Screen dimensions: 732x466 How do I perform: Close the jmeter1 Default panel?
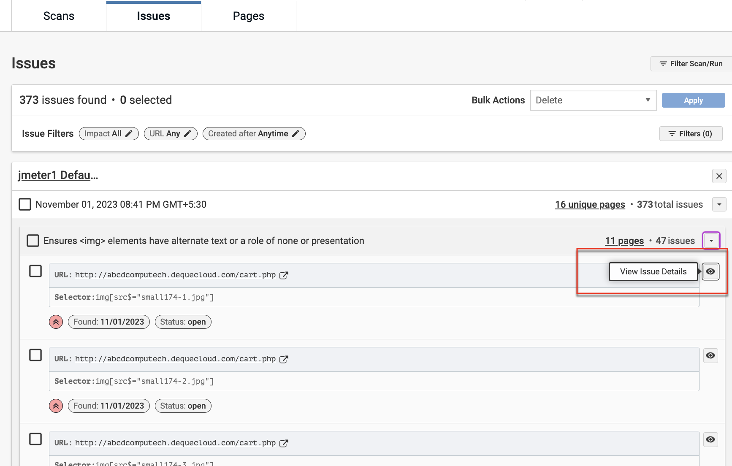pyautogui.click(x=719, y=176)
